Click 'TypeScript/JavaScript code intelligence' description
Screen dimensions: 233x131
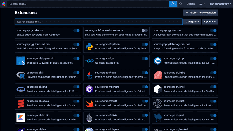(50, 63)
